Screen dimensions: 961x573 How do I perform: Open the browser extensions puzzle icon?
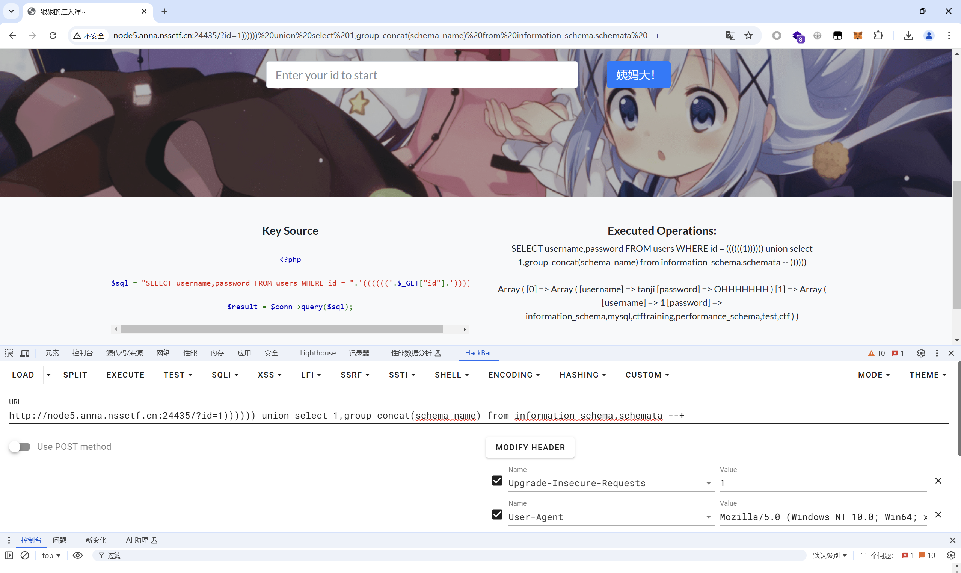point(878,36)
